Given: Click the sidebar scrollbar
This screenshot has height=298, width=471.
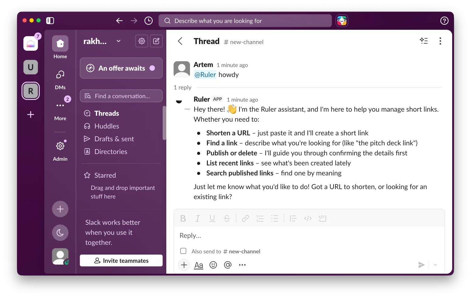Looking at the screenshot, I should click(164, 123).
